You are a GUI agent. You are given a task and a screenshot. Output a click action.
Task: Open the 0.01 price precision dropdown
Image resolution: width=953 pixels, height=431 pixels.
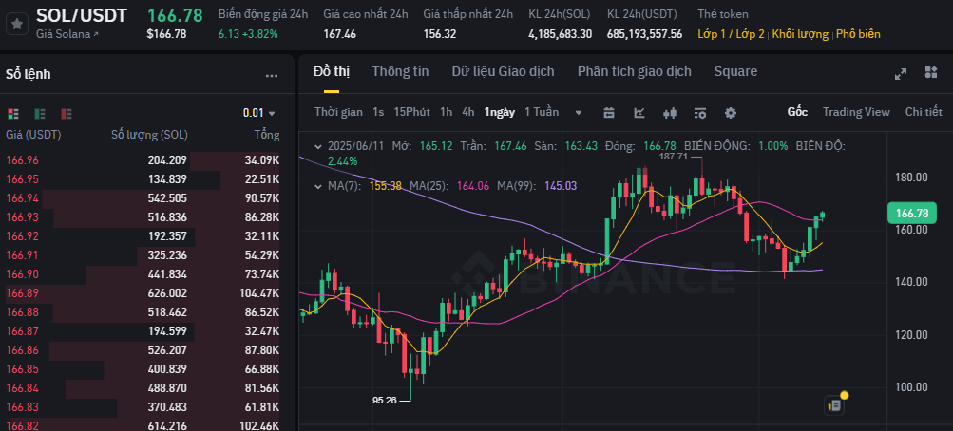pos(259,113)
